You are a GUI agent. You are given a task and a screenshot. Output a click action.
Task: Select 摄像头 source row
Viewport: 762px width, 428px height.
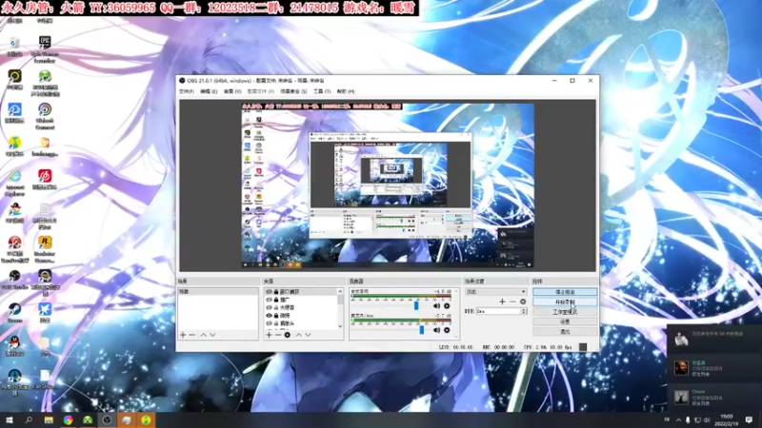coord(301,323)
